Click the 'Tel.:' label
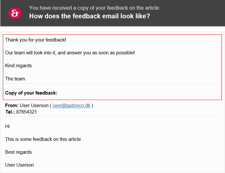The height and width of the screenshot is (173, 225). [x=10, y=112]
